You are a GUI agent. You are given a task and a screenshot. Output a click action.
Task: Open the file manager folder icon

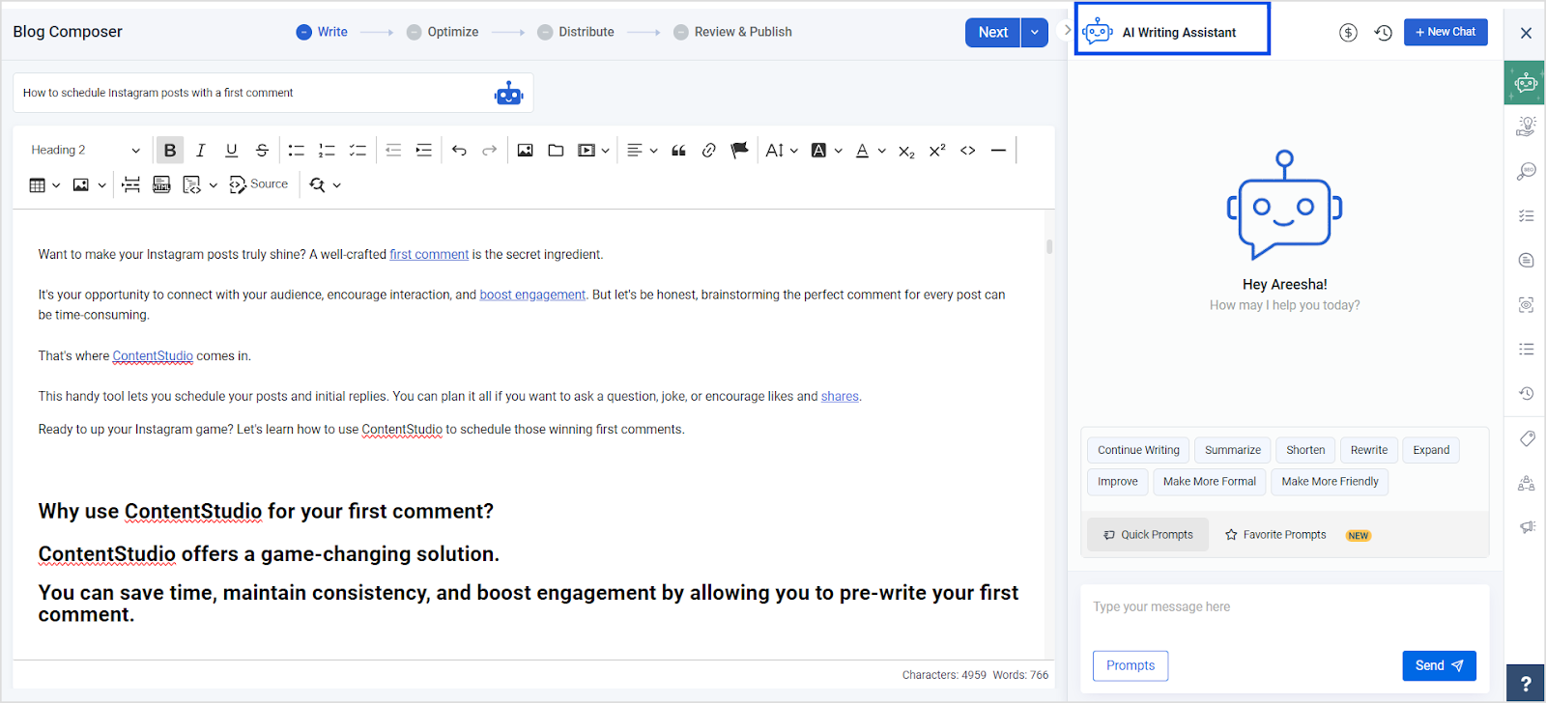tap(556, 150)
